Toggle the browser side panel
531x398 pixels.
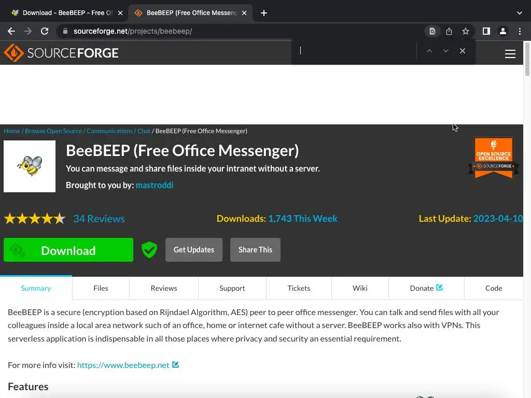(486, 31)
